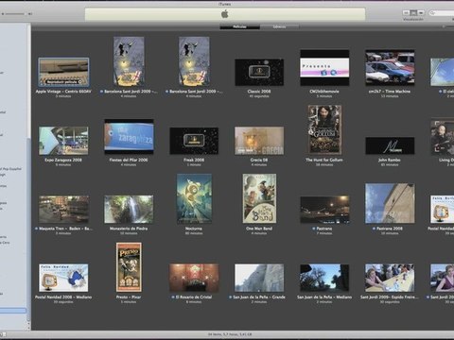Click the status bar items and size summary
The height and width of the screenshot is (340, 454).
(230, 334)
